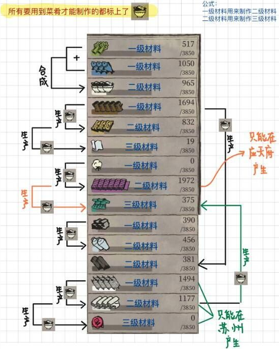Image resolution: width=279 pixels, height=349 pixels.
Task: Select the three rice bowls icon
Action: coord(102,88)
